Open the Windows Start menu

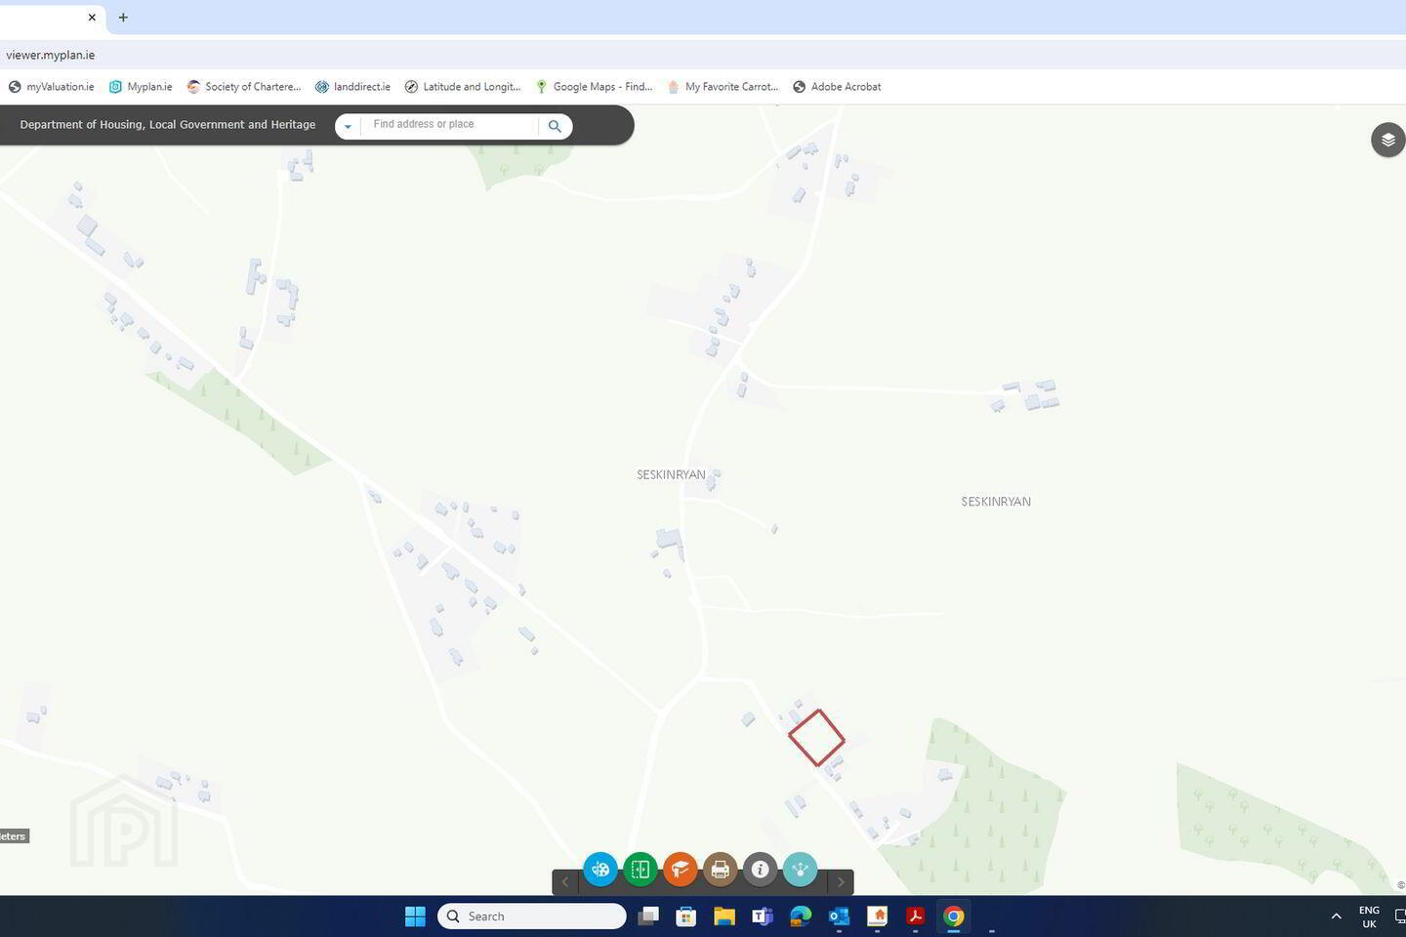click(x=415, y=916)
